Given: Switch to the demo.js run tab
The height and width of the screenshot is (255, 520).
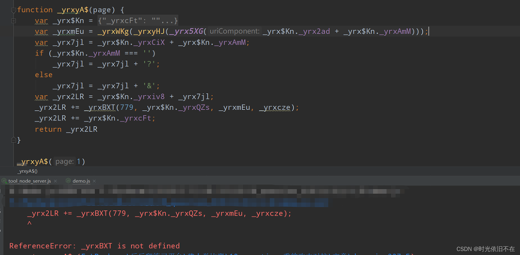Looking at the screenshot, I should (81, 181).
